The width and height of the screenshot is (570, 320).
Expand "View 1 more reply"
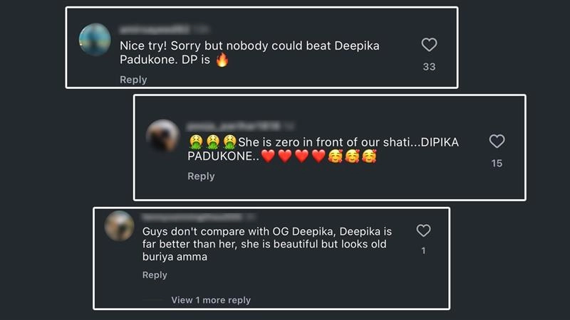click(x=211, y=300)
